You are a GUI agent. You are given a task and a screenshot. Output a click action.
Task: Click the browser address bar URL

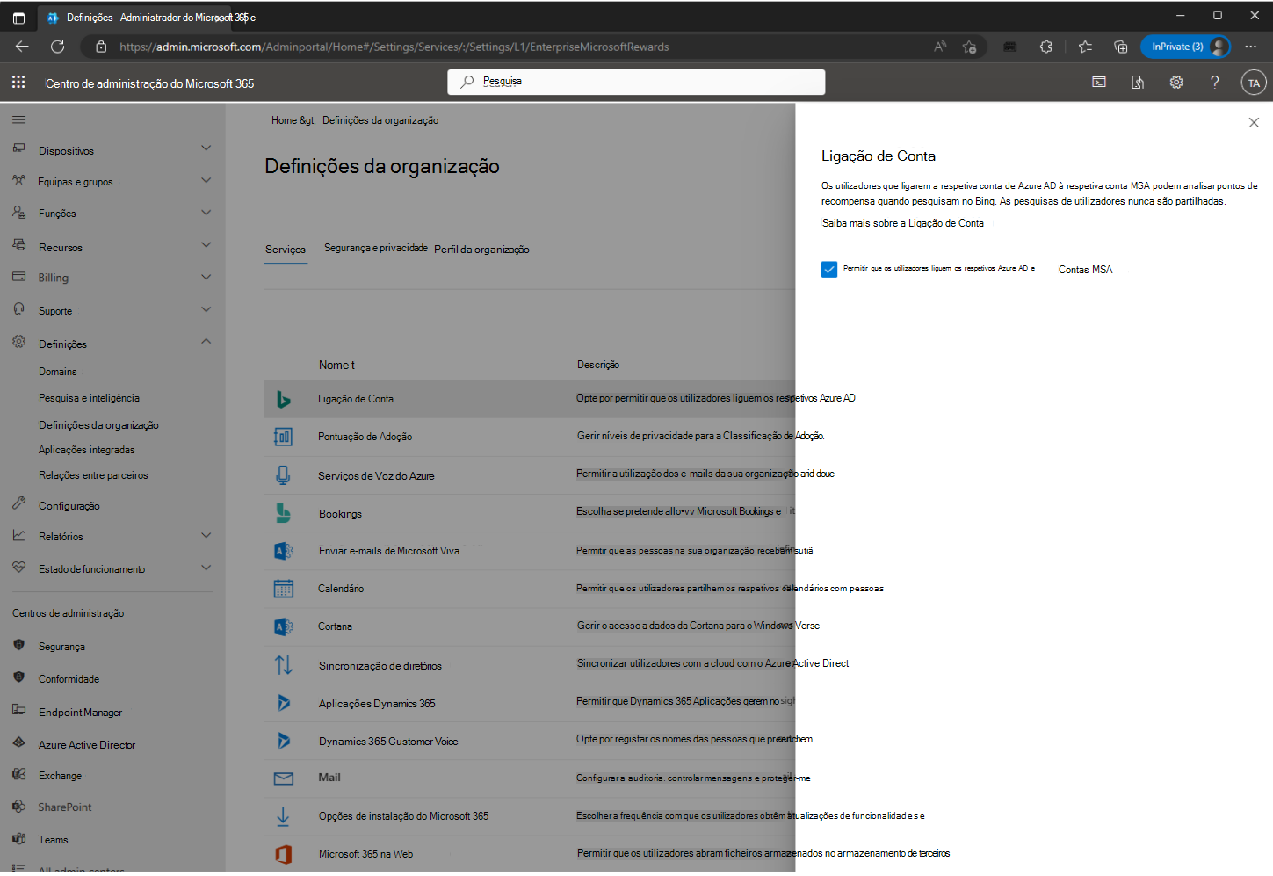click(394, 47)
